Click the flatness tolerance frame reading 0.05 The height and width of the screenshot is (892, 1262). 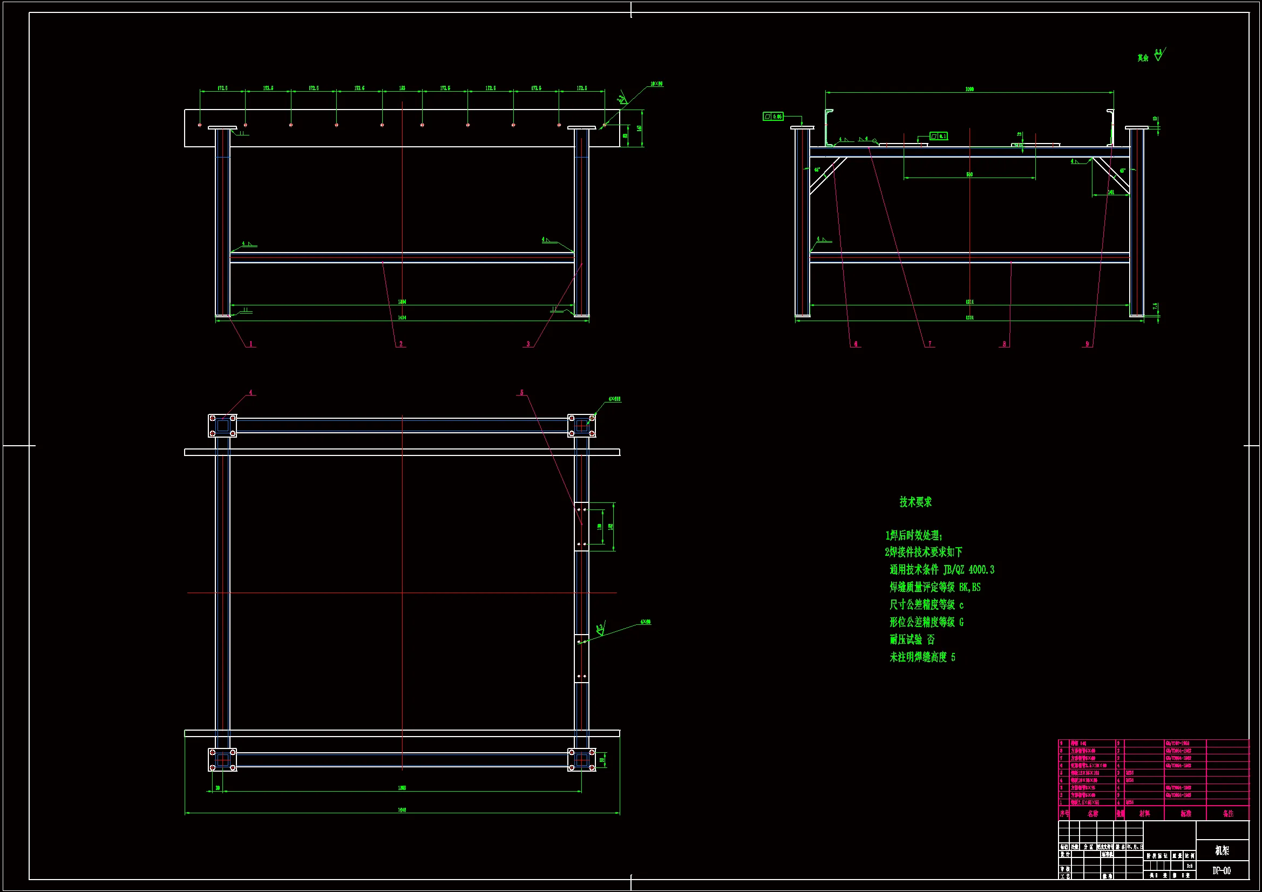point(773,117)
